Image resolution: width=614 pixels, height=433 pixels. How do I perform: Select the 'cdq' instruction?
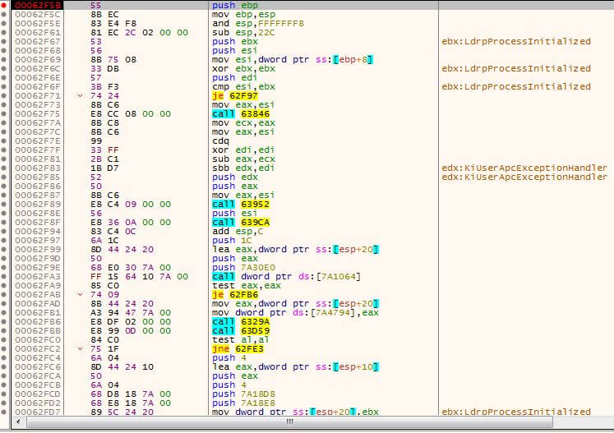tap(220, 141)
